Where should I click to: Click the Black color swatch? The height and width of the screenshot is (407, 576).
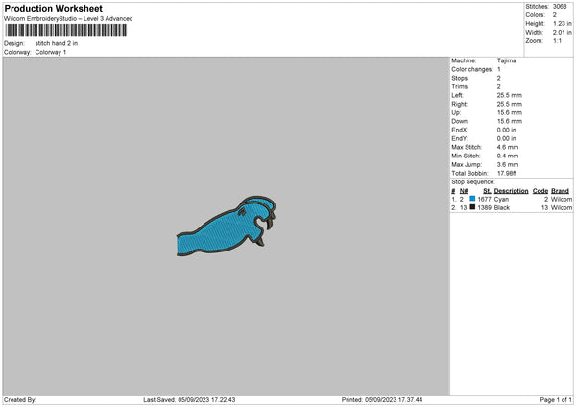coord(472,207)
